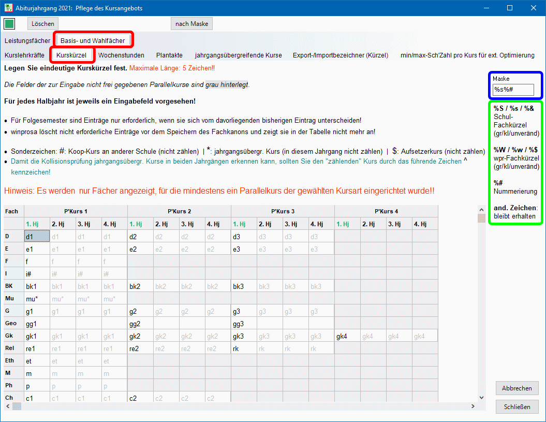The width and height of the screenshot is (546, 422).
Task: Click the green square icon above the tabs
Action: point(9,24)
